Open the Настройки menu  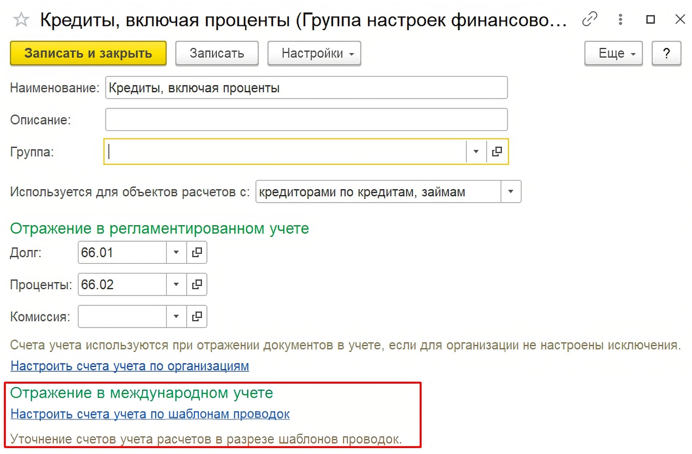pos(314,53)
